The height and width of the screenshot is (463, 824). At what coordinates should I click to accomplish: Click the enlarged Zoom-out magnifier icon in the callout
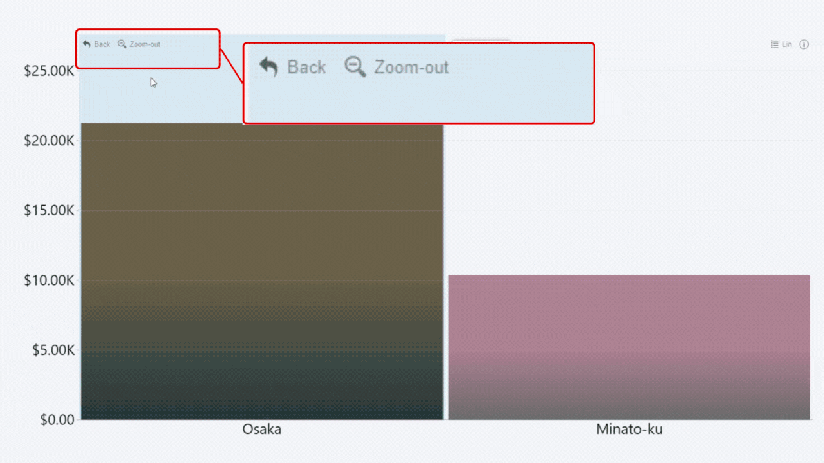click(x=355, y=67)
